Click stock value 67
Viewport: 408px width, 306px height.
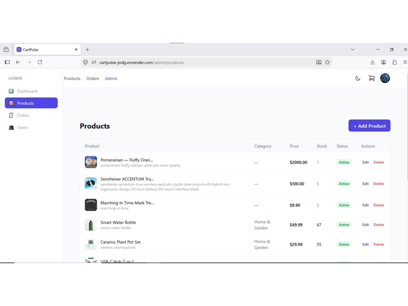pos(319,225)
